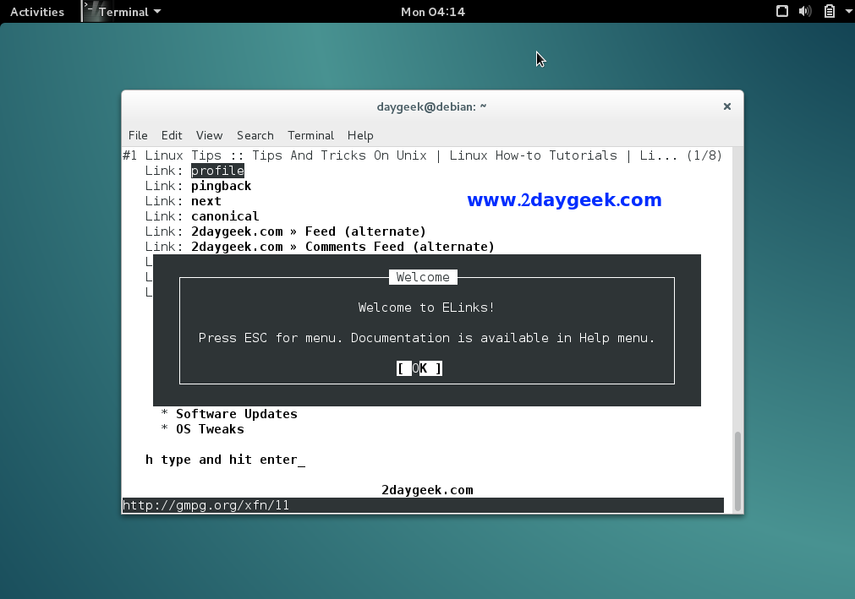Click the page title '#1 Linux Tips' line
This screenshot has width=855, height=599.
pos(423,155)
